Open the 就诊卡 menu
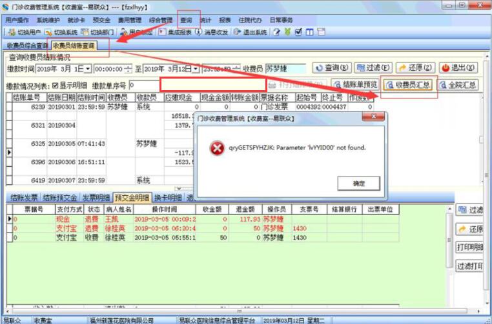Image resolution: width=492 pixels, height=324 pixels. (76, 21)
